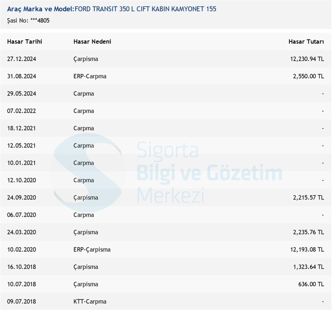This screenshot has height=310, width=332.
Task: Select the date 31.08.2024
Action: pos(22,76)
